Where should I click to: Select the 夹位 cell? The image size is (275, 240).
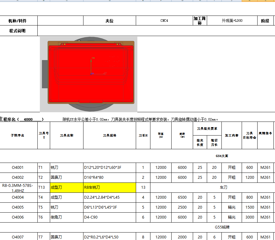pyautogui.click(x=109, y=20)
